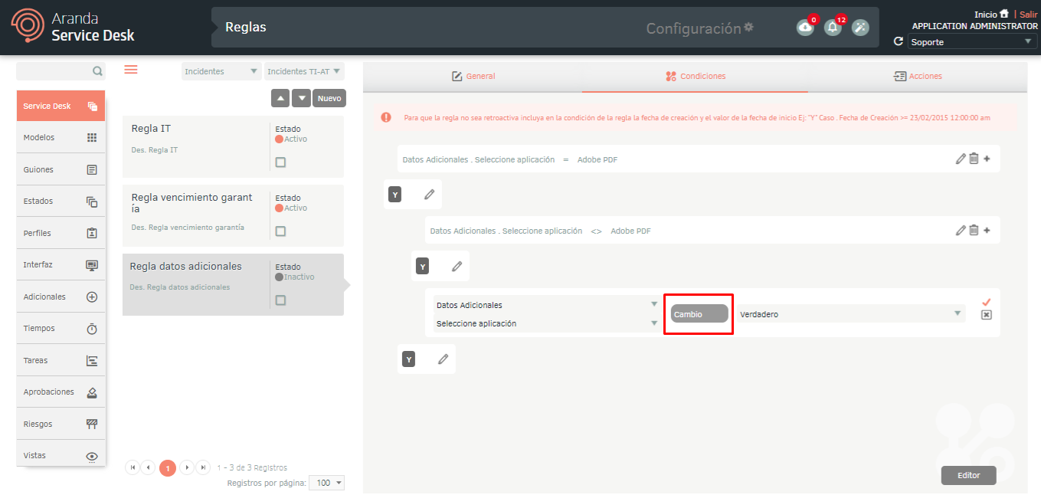Edit the last Y operator with pencil
This screenshot has height=495, width=1041.
tap(444, 359)
